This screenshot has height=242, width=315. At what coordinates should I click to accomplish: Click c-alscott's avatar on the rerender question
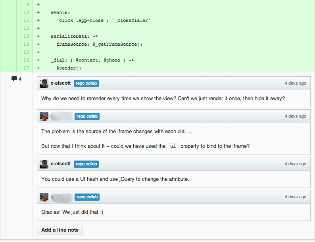pyautogui.click(x=44, y=83)
